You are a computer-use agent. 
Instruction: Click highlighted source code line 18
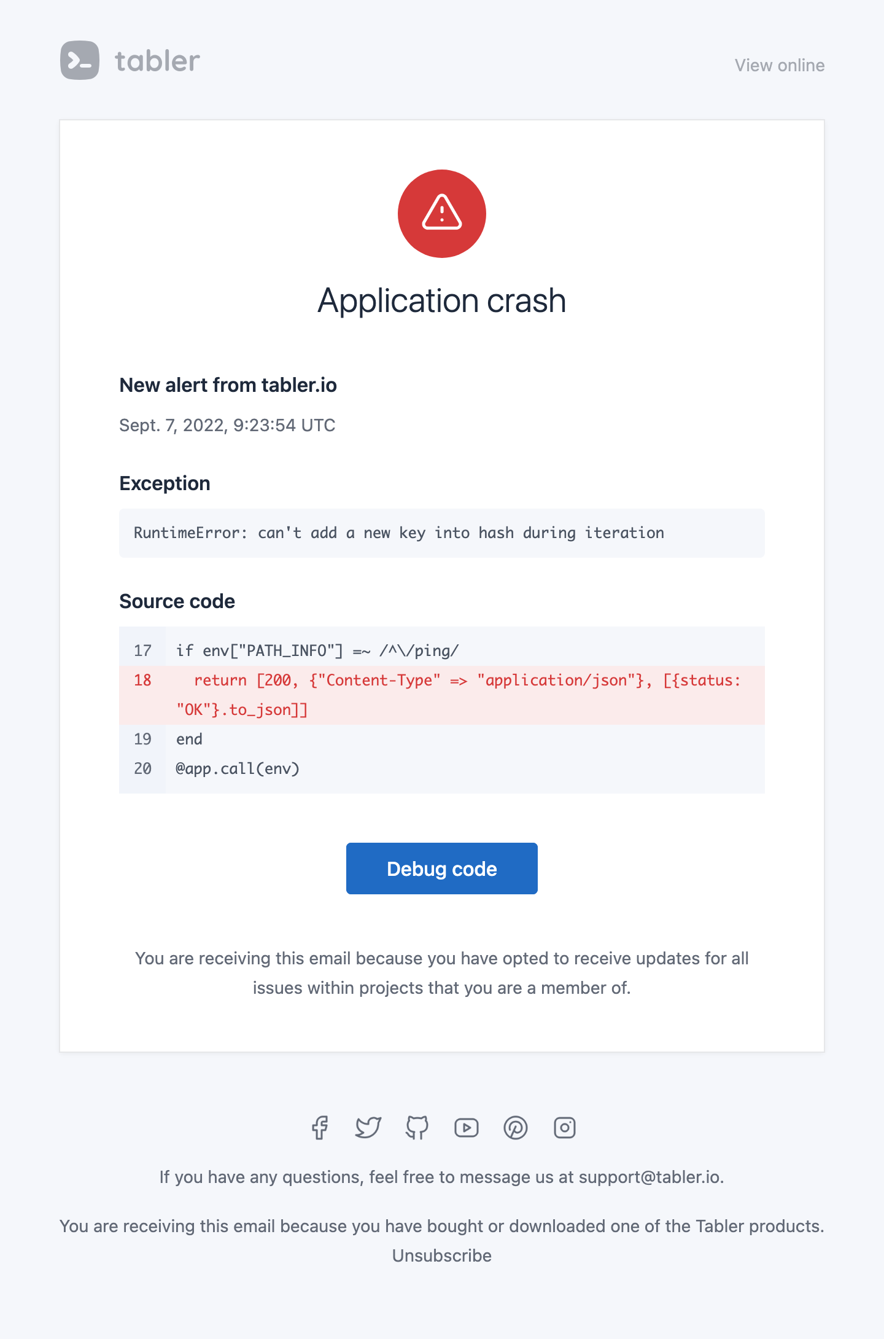pos(442,695)
